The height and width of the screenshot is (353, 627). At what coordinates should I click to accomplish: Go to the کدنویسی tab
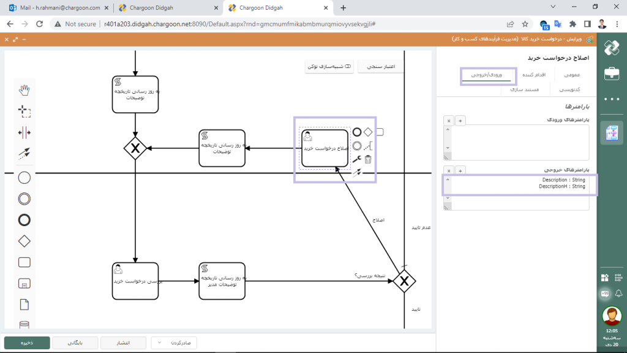click(571, 89)
